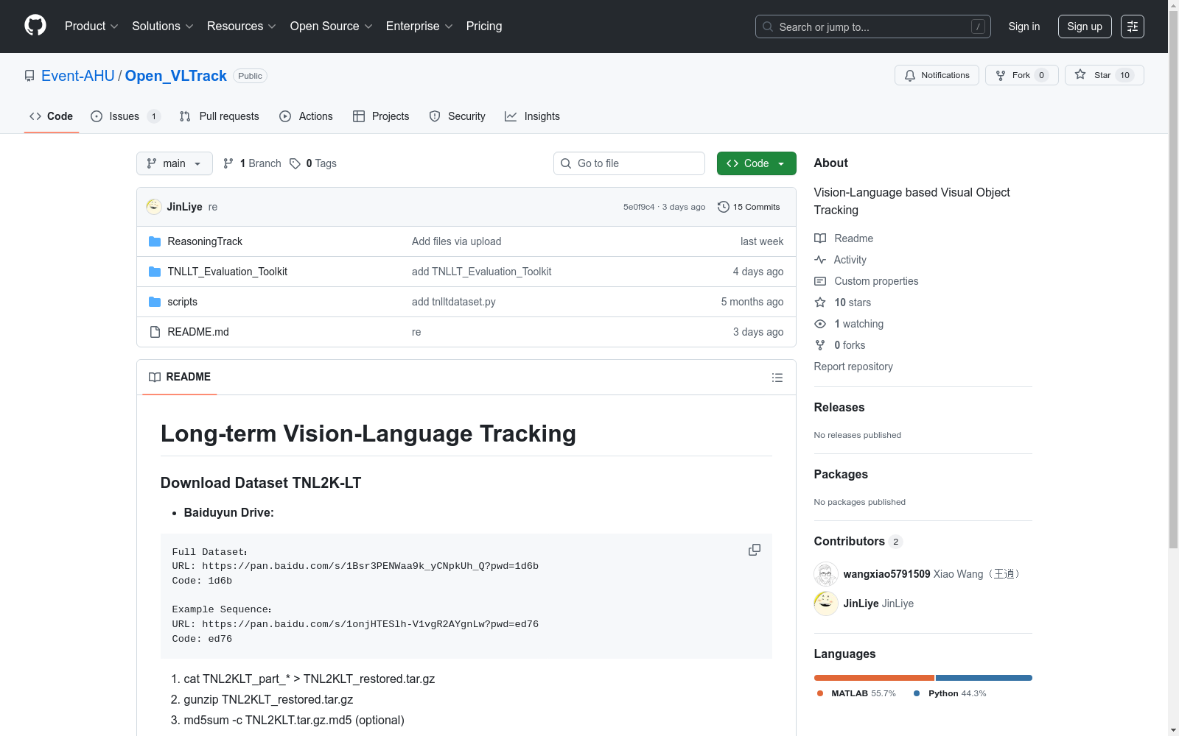Open the Pricing page link

(x=484, y=26)
